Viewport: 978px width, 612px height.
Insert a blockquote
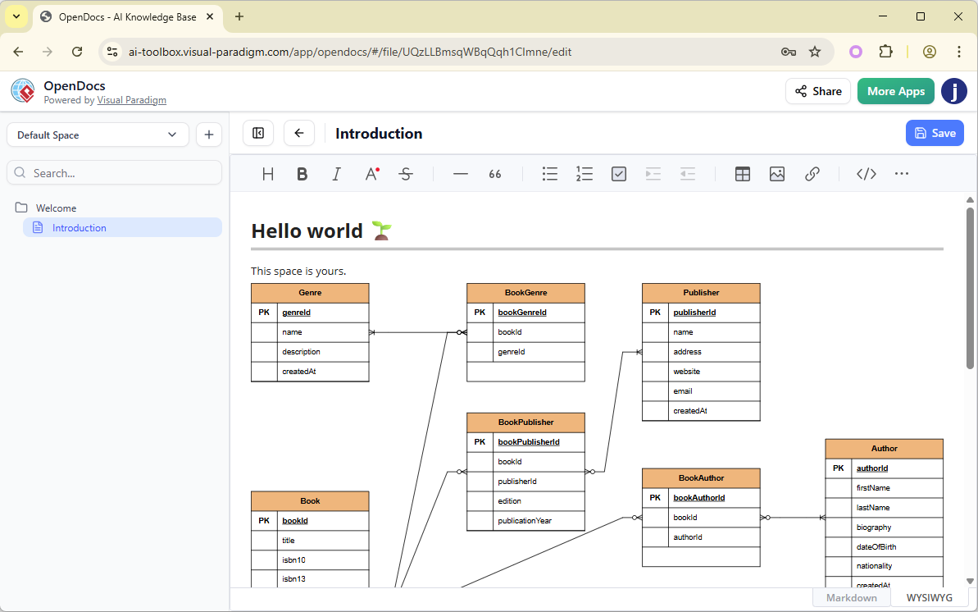[x=494, y=173]
